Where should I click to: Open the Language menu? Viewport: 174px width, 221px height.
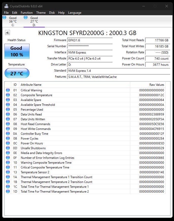pyautogui.click(x=75, y=12)
